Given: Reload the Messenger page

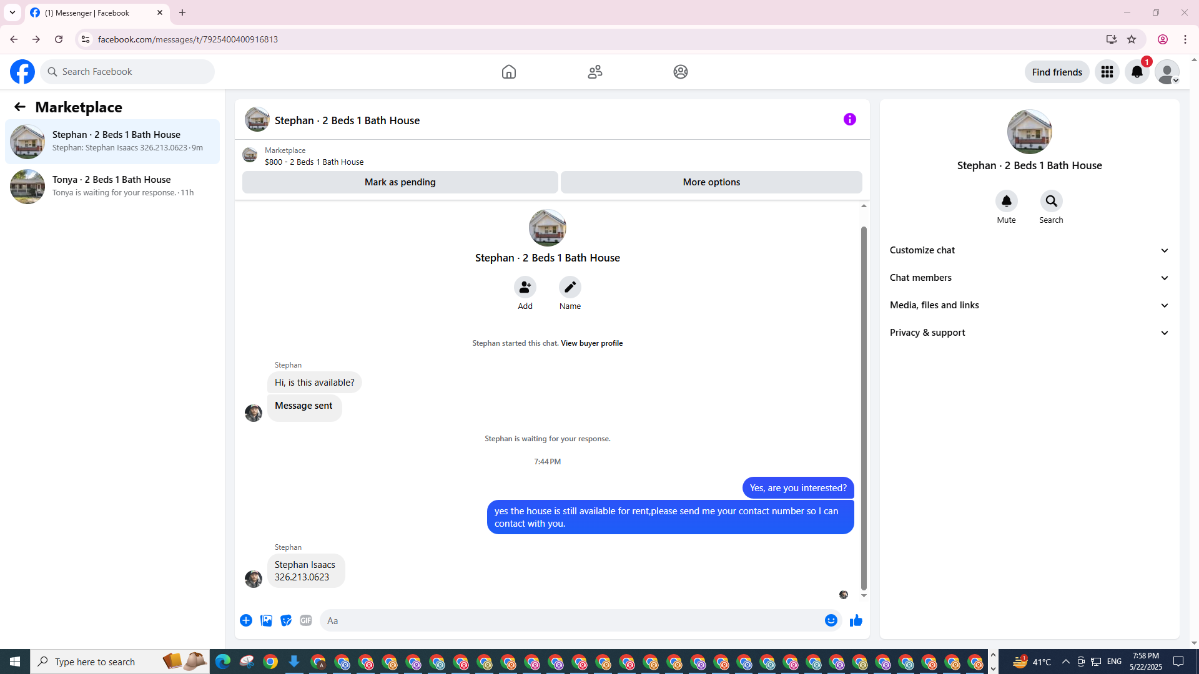Looking at the screenshot, I should tap(59, 39).
